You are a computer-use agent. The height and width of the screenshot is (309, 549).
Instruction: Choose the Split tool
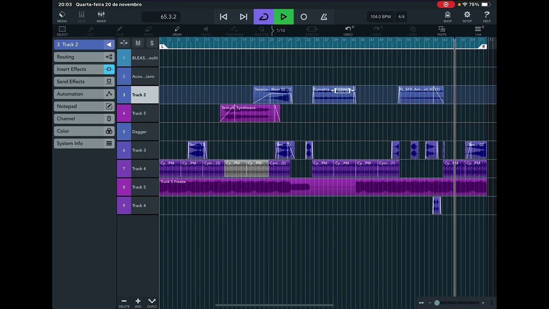pos(91,31)
